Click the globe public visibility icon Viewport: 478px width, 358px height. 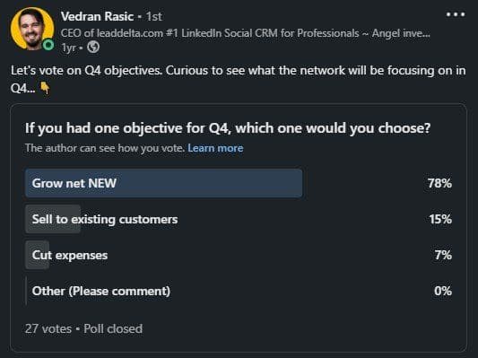tap(93, 48)
